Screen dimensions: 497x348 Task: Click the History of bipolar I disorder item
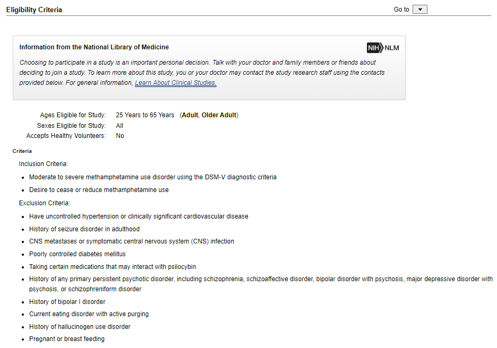click(x=67, y=302)
